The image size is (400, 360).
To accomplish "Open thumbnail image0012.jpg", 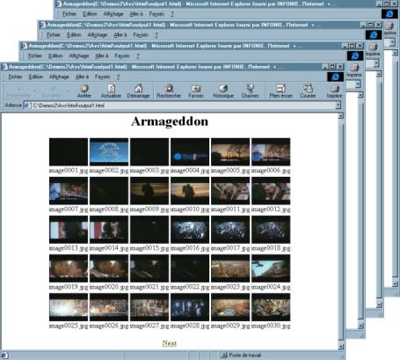I will tap(271, 191).
